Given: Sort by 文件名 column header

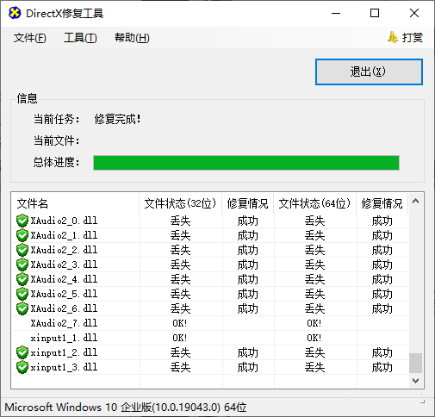Looking at the screenshot, I should [76, 203].
